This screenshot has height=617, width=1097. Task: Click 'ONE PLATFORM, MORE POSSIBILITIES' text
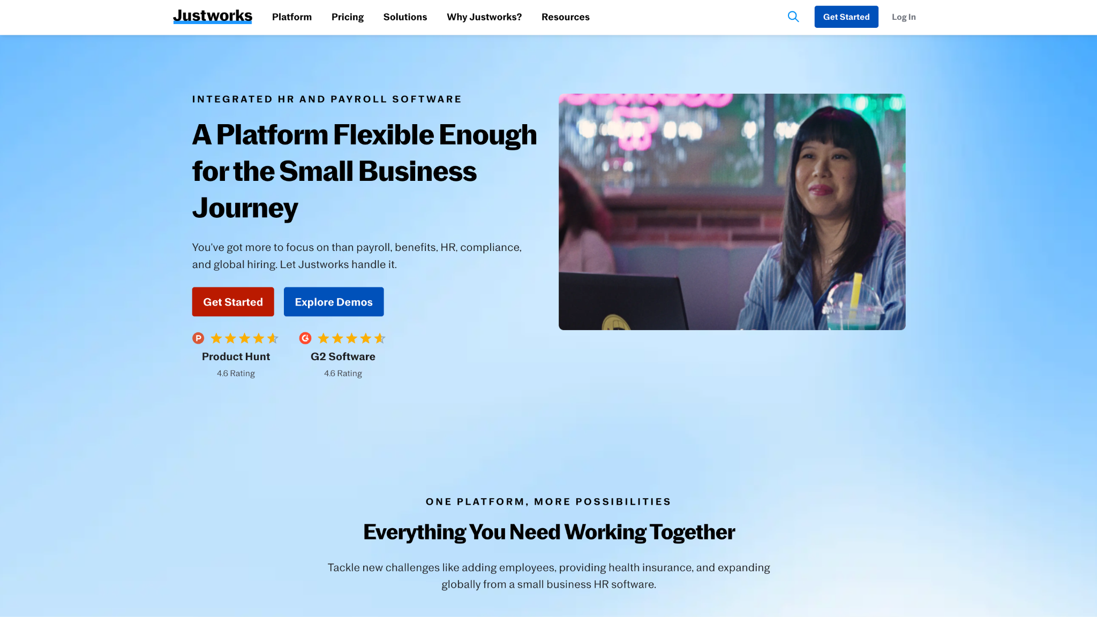click(548, 502)
